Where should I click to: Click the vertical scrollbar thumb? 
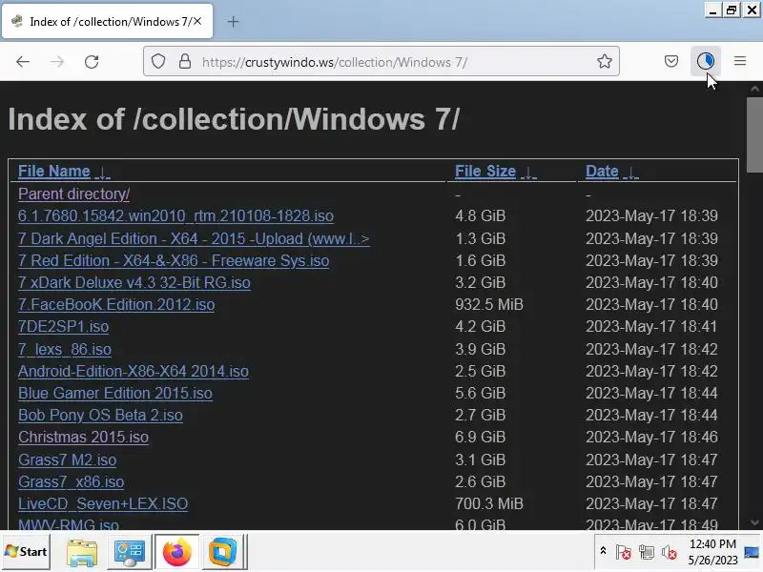point(754,134)
